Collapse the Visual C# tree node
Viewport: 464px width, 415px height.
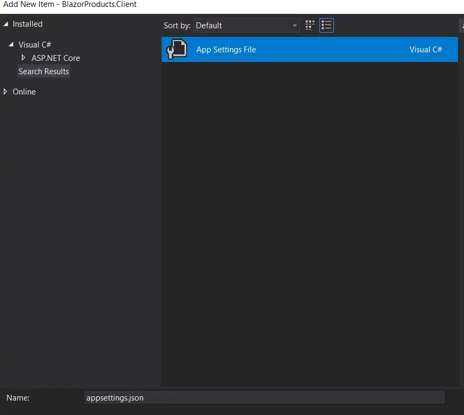pos(11,44)
